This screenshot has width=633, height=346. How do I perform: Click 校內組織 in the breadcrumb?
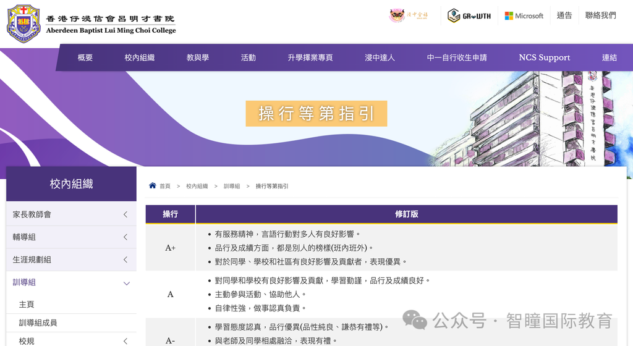tap(197, 187)
